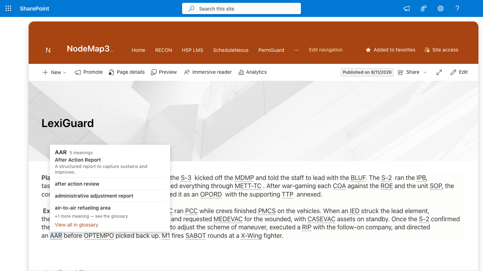Click the Edit pencil button
The image size is (483, 271).
pos(459,72)
